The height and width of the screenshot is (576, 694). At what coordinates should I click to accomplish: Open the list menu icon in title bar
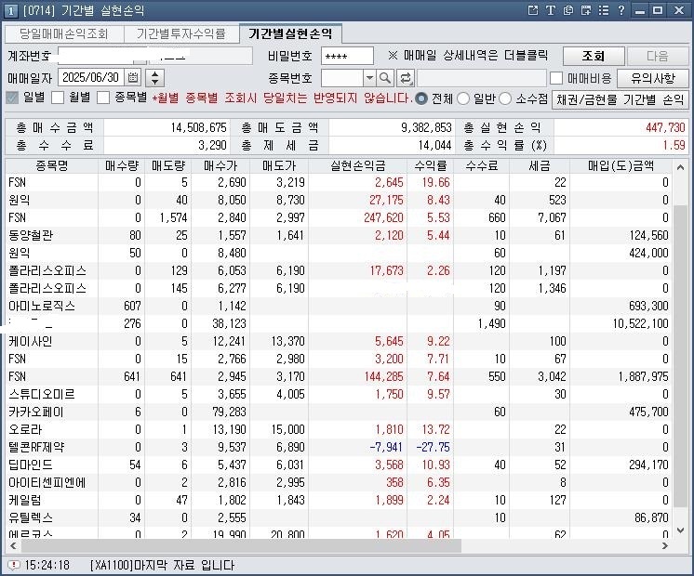tap(603, 10)
